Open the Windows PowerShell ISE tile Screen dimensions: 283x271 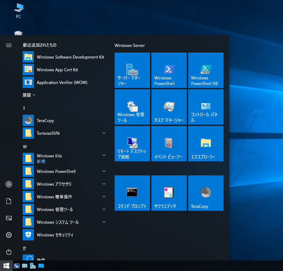[206, 70]
